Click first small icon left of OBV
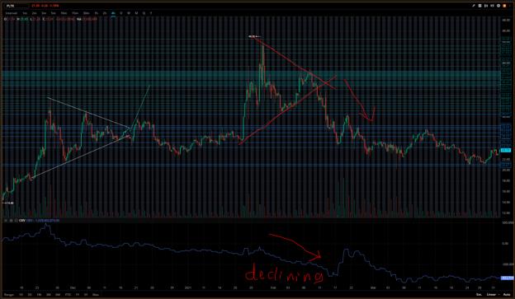This screenshot has width=515, height=299. (6, 221)
